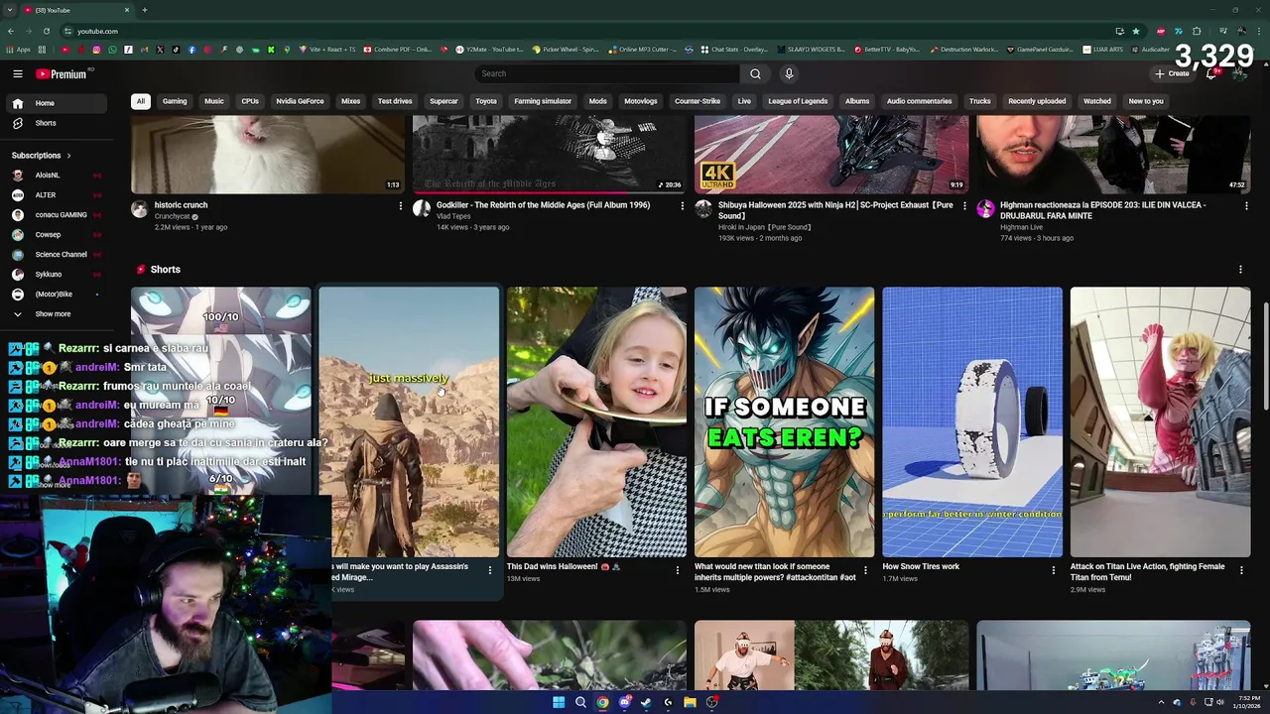Open Cowsep channel avatar
Viewport: 1270px width, 714px height.
tap(18, 235)
